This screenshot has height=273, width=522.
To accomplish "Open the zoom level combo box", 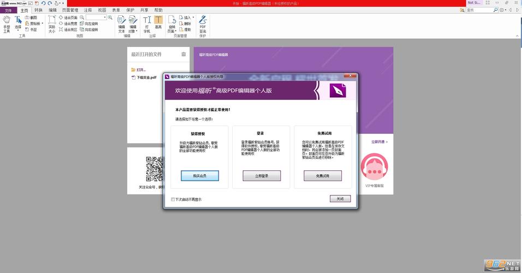I will [96, 17].
